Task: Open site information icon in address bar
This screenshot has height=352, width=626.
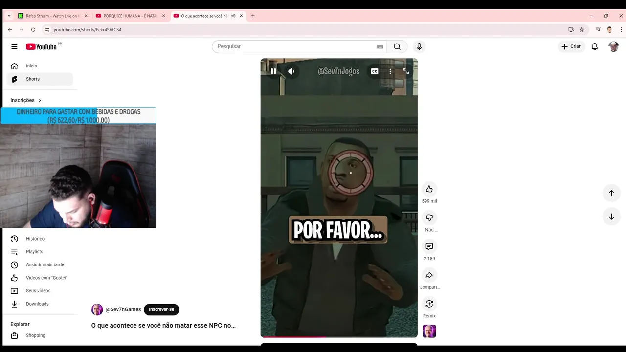Action: click(x=47, y=30)
